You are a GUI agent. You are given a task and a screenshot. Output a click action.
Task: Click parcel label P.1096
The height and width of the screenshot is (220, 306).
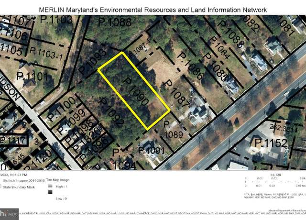pos(94,149)
